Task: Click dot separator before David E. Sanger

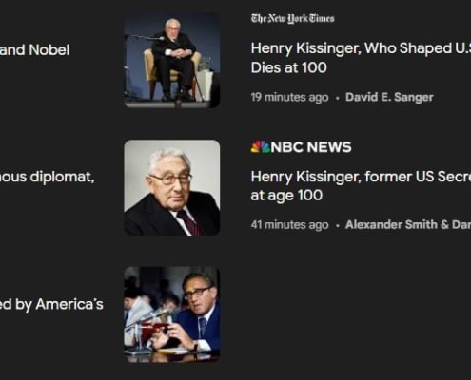Action: point(337,98)
